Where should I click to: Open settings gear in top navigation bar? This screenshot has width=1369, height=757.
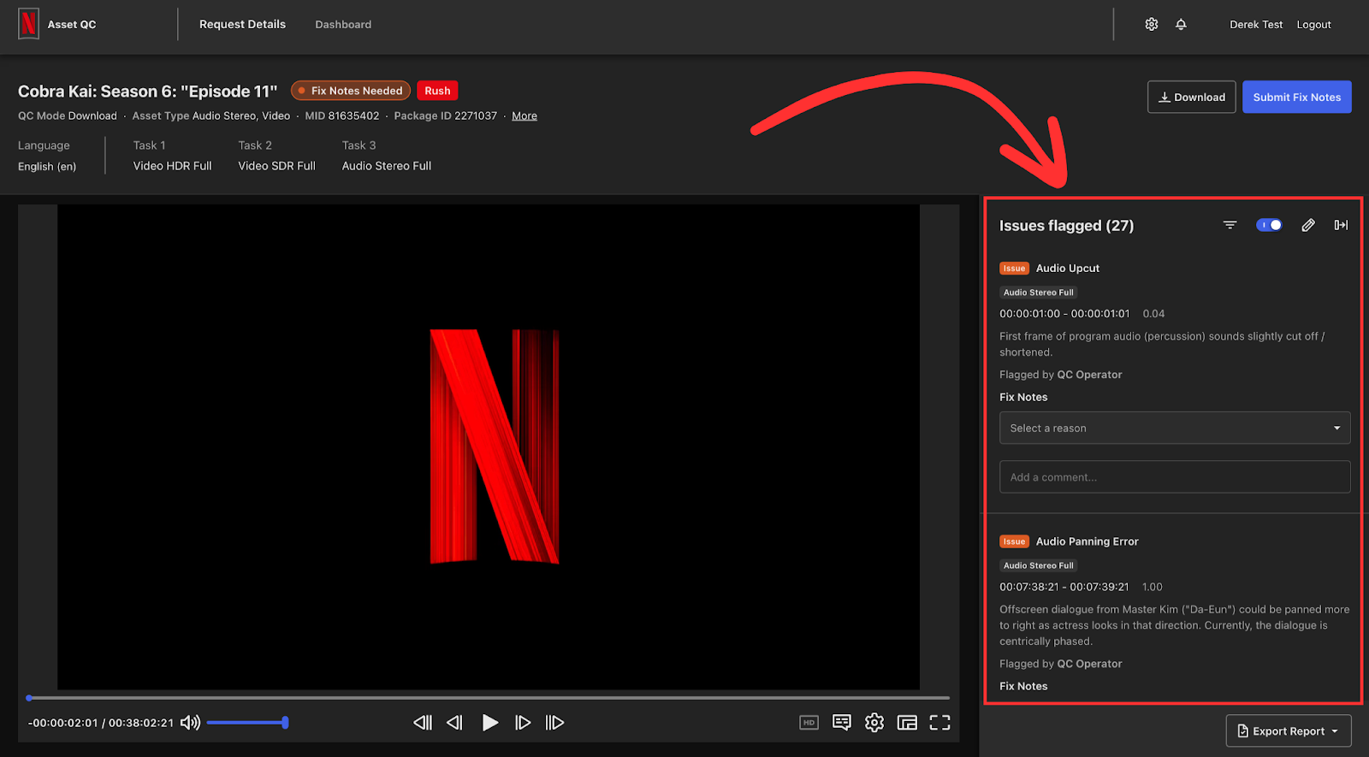click(1152, 24)
